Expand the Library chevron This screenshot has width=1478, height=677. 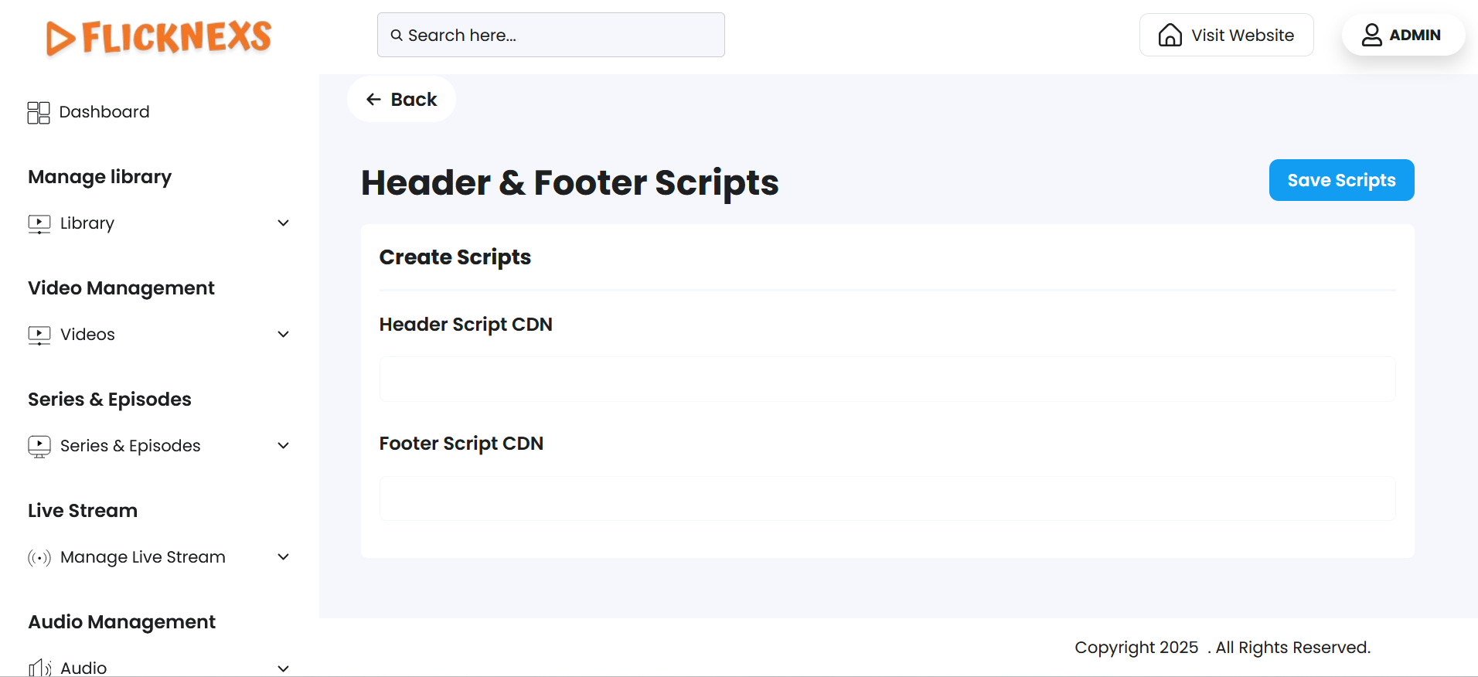tap(284, 223)
